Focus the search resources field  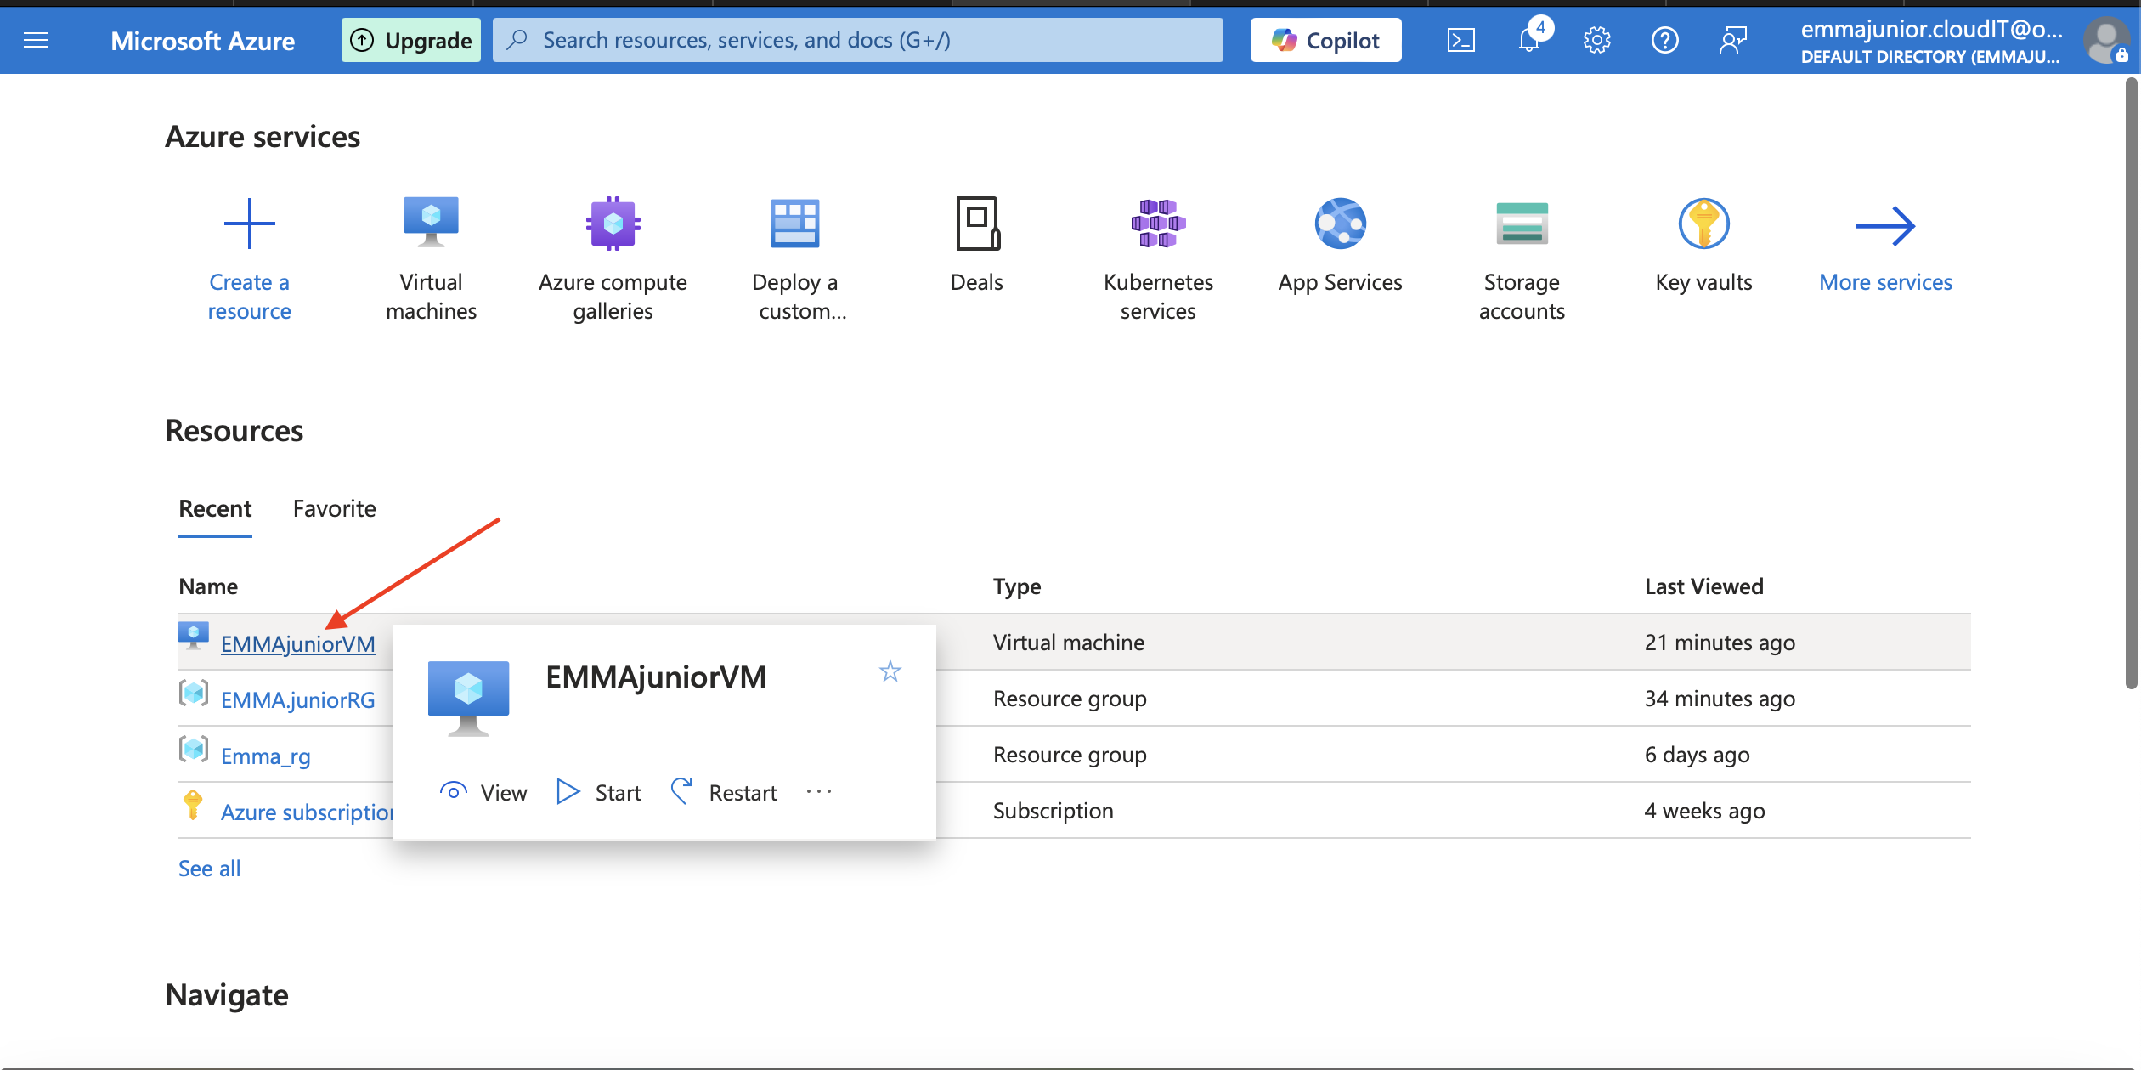(x=857, y=40)
